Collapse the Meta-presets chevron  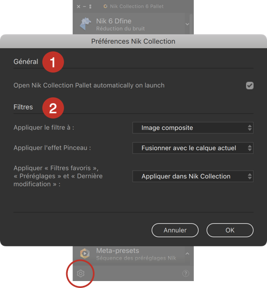187,254
